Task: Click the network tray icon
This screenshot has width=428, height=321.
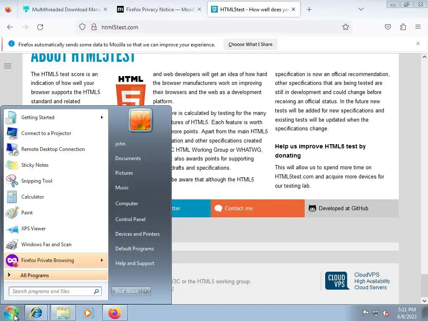Action: tap(376, 313)
